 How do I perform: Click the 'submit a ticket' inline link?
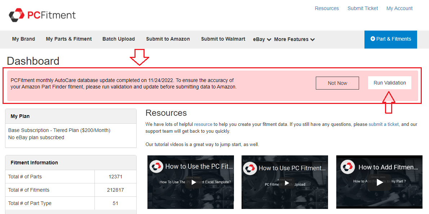click(x=384, y=124)
